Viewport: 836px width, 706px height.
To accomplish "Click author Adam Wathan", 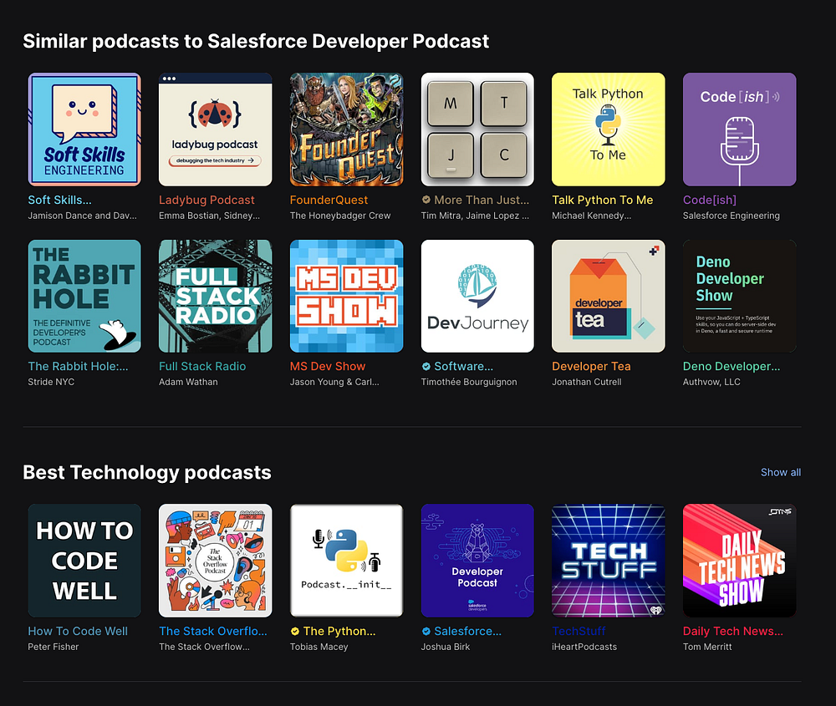I will point(188,382).
